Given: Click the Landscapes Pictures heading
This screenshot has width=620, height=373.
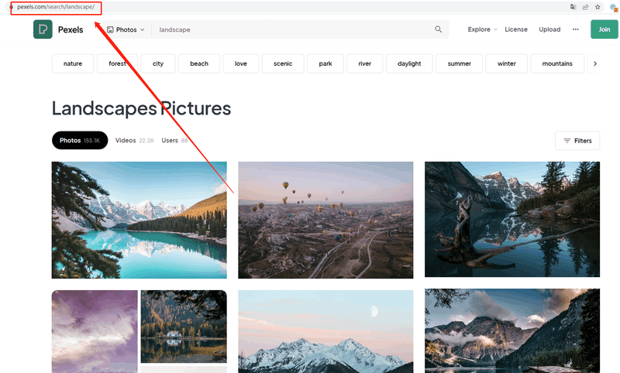Looking at the screenshot, I should 141,108.
